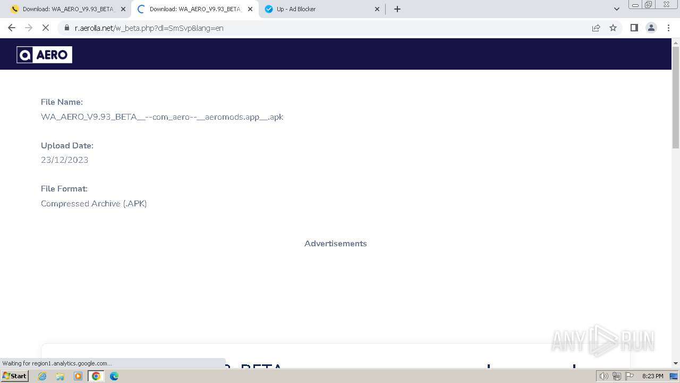Click the address bar URL
This screenshot has height=383, width=680.
pos(149,28)
